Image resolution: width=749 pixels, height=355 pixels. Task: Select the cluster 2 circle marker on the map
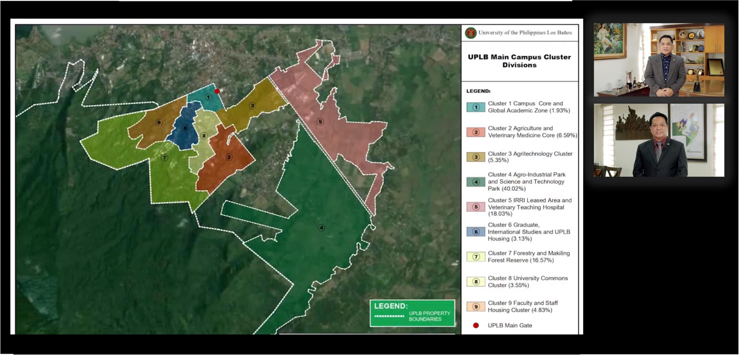tap(229, 157)
